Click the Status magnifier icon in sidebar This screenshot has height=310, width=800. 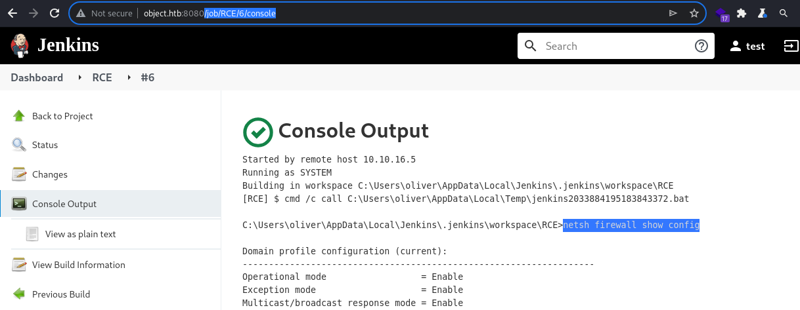[20, 145]
